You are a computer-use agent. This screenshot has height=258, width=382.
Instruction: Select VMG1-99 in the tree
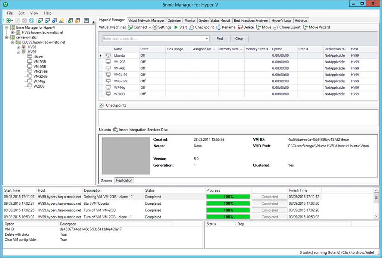pos(40,72)
